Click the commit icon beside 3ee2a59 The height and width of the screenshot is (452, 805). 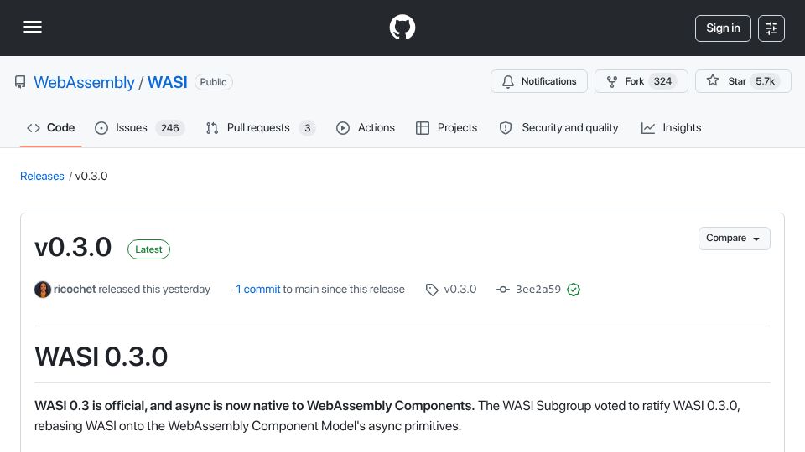[503, 290]
